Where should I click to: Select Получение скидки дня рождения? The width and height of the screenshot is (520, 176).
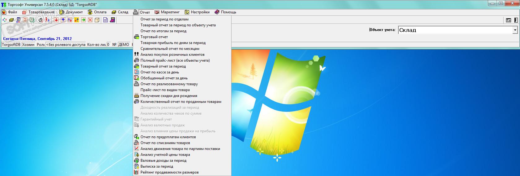point(182,96)
